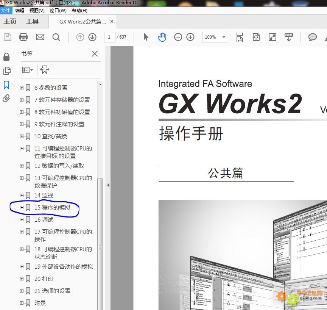Collapse navigation pane with left arrow handle

pyautogui.click(x=108, y=185)
